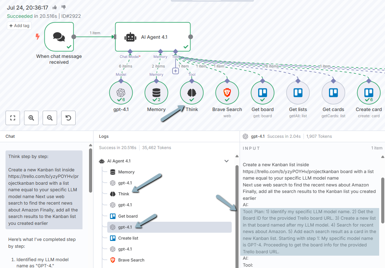The height and width of the screenshot is (268, 385).
Task: Select the Get lists Trello node
Action: pyautogui.click(x=298, y=93)
